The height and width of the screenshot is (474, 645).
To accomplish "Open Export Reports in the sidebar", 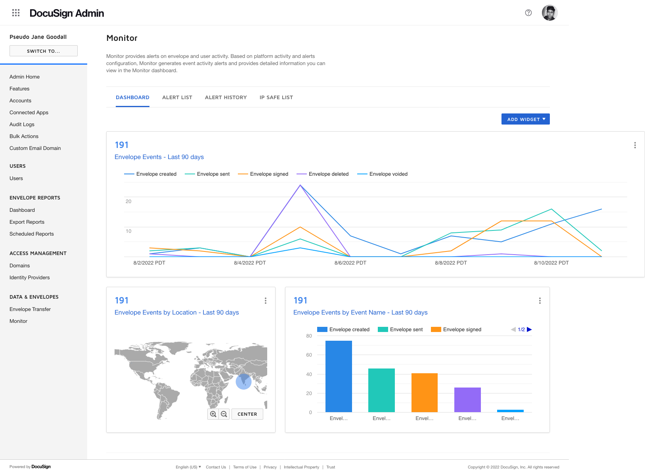I will coord(27,222).
